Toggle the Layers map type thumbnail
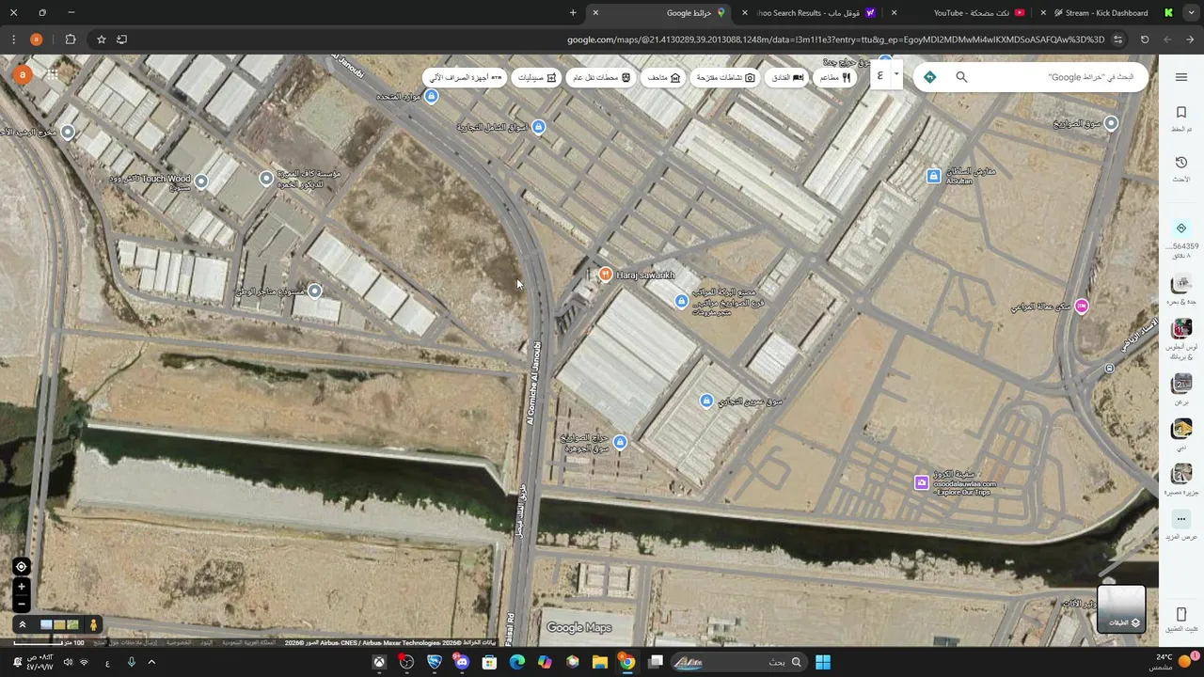The height and width of the screenshot is (677, 1204). 1121,608
